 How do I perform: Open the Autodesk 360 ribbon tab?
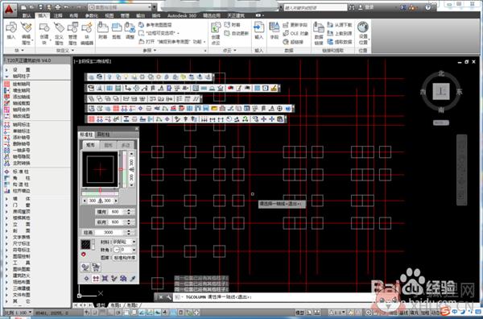182,15
